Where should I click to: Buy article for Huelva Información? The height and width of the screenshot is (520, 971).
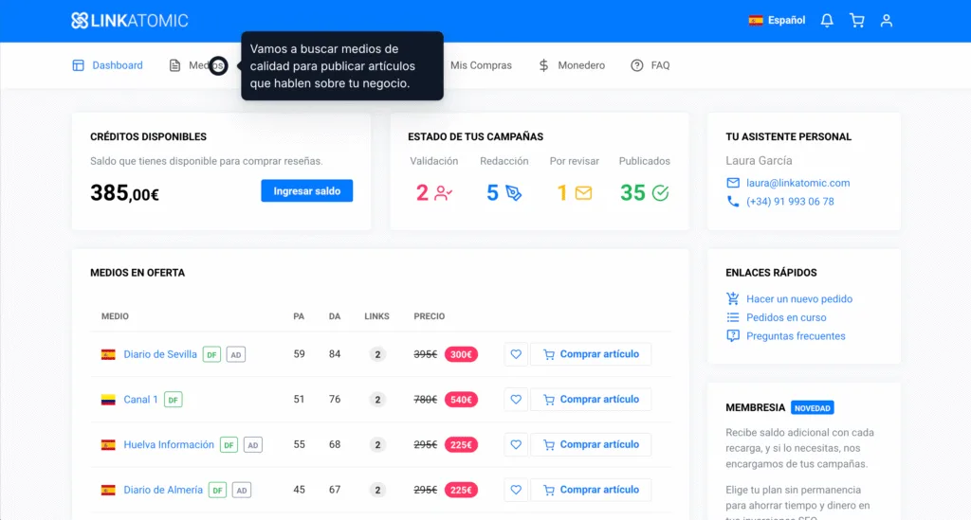(591, 444)
